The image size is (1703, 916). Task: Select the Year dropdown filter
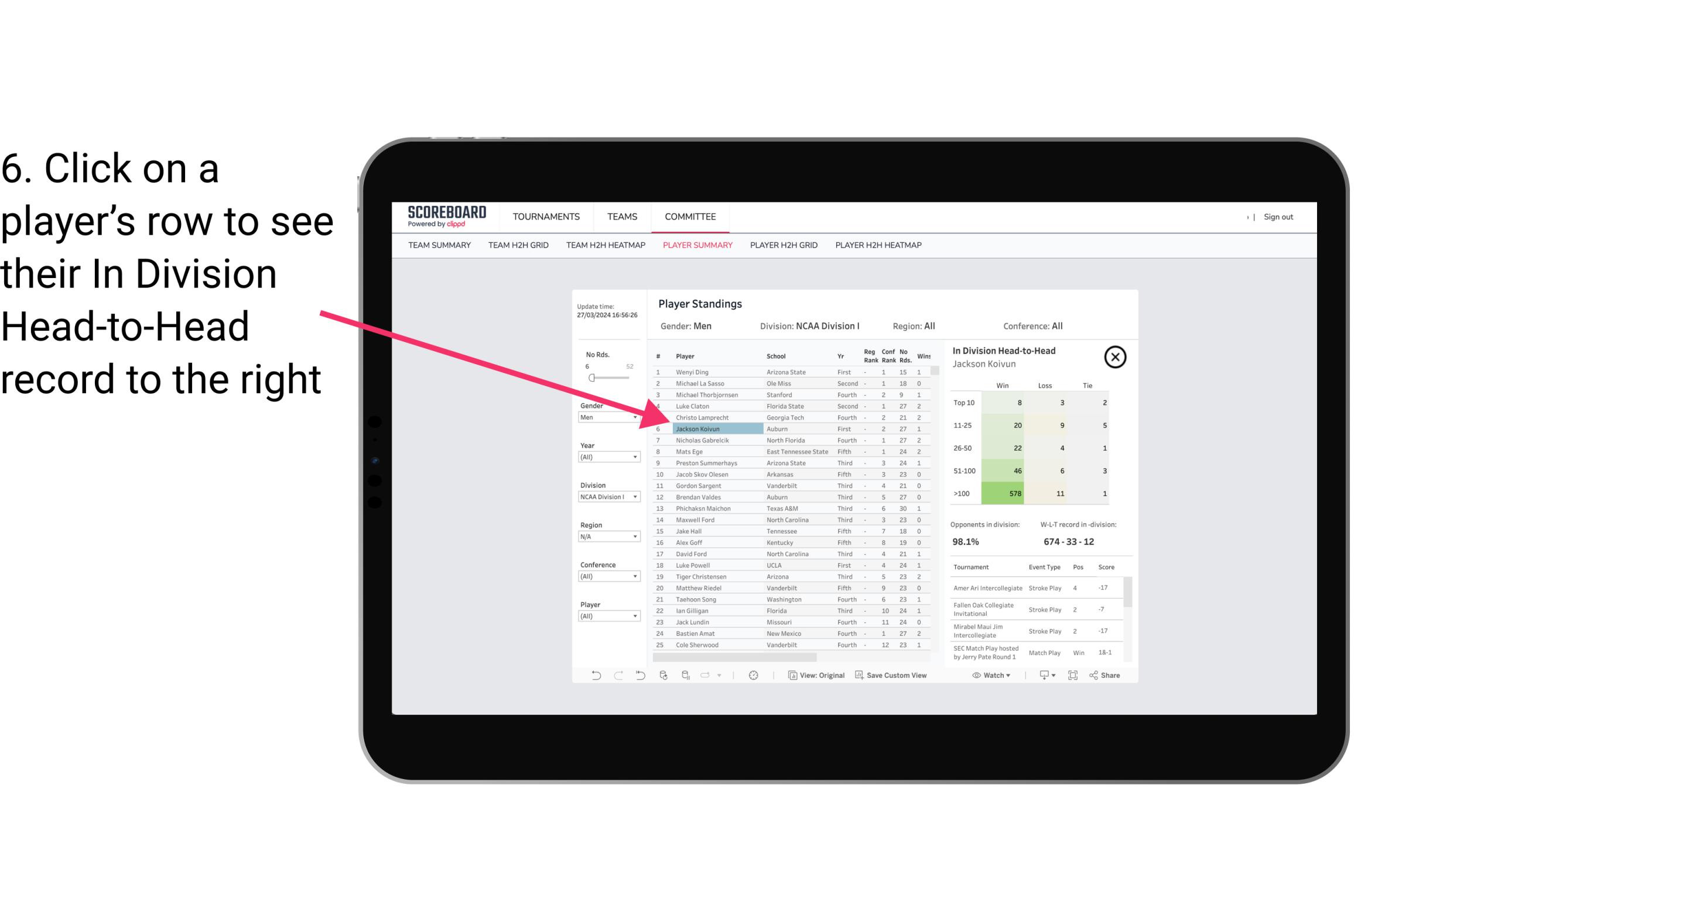[x=605, y=459]
